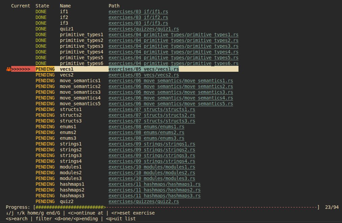
Task: Select the primitive_types4 exercise name
Action: pyautogui.click(x=82, y=52)
